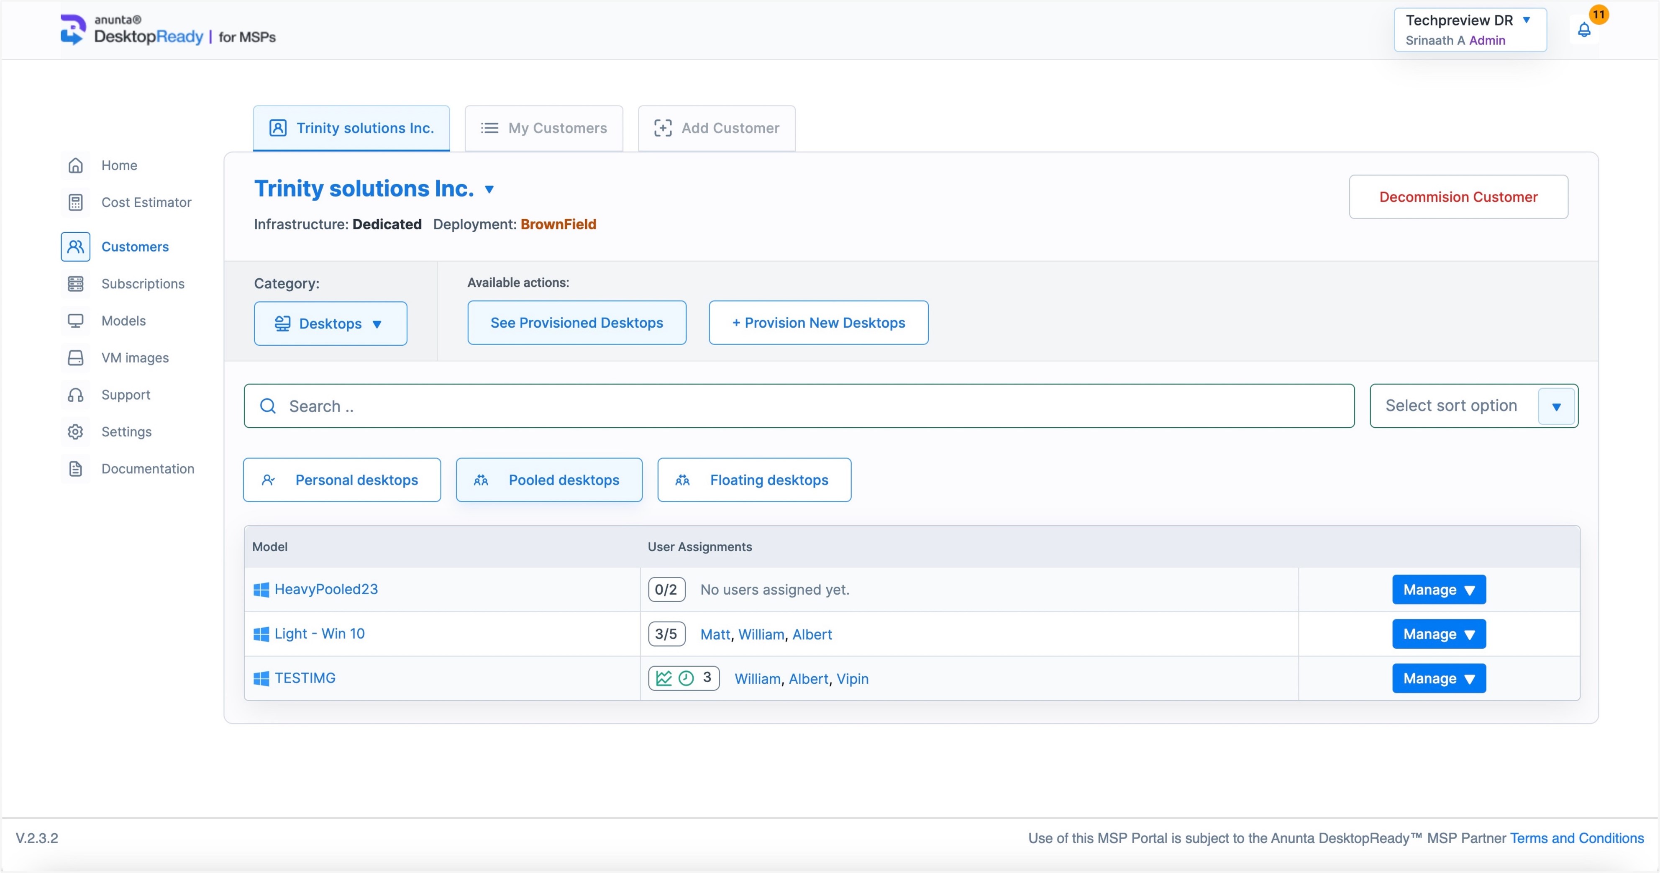Click Decommision Customer button

(x=1458, y=197)
